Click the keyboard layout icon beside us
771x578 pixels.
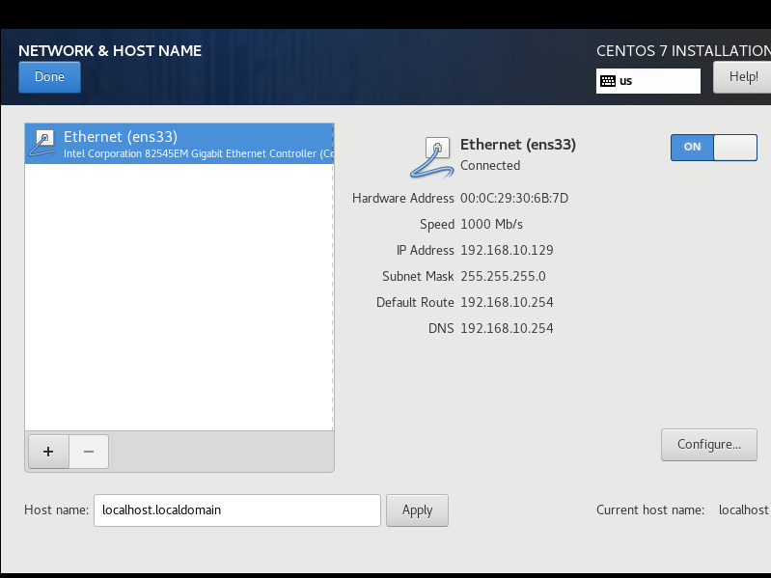tap(608, 81)
